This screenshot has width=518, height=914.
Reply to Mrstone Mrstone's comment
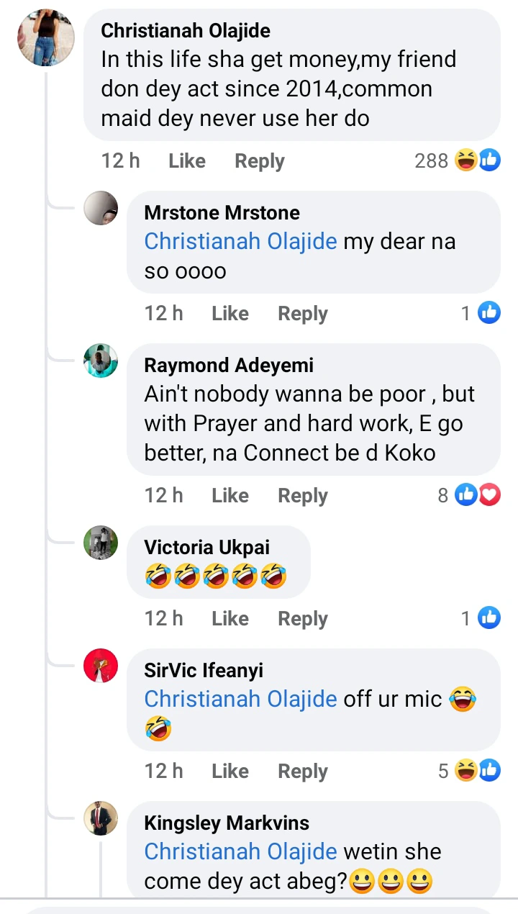[x=302, y=313]
